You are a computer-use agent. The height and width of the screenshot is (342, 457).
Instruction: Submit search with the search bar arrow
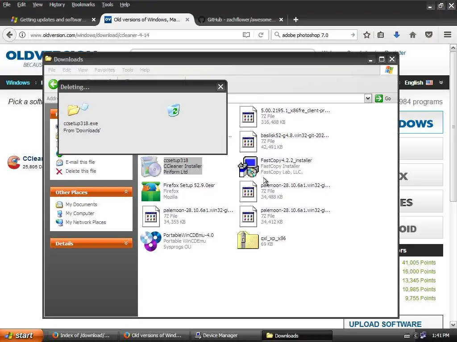coord(353,35)
